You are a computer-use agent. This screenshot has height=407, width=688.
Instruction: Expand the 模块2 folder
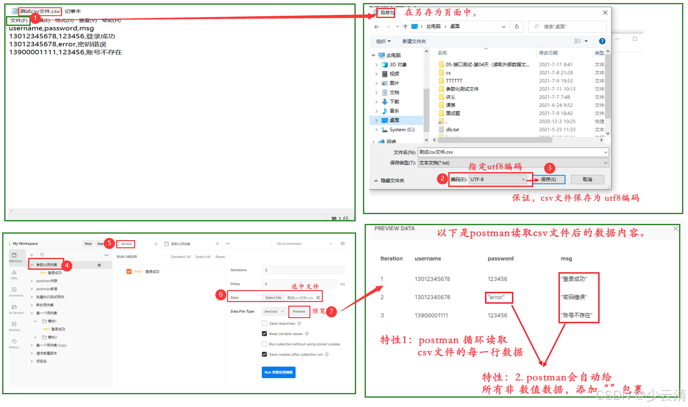[x=35, y=337]
